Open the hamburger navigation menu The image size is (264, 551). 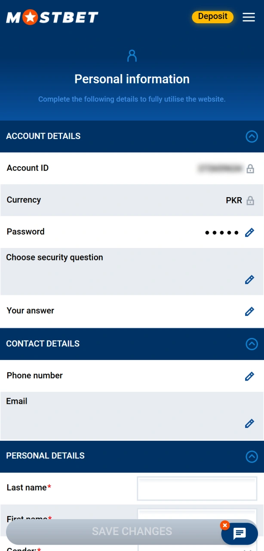(x=249, y=17)
